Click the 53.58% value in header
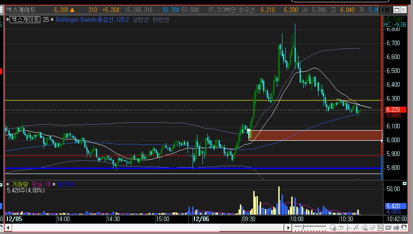The width and height of the screenshot is (413, 234). [190, 10]
